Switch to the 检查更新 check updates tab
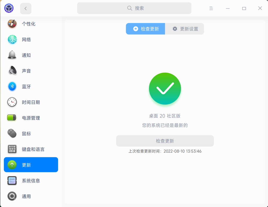 tap(145, 29)
